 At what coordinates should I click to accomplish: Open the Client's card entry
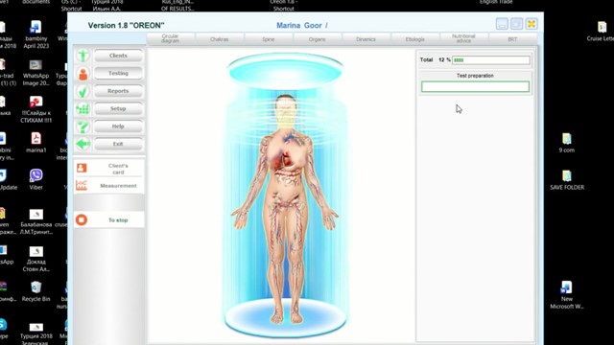click(108, 169)
